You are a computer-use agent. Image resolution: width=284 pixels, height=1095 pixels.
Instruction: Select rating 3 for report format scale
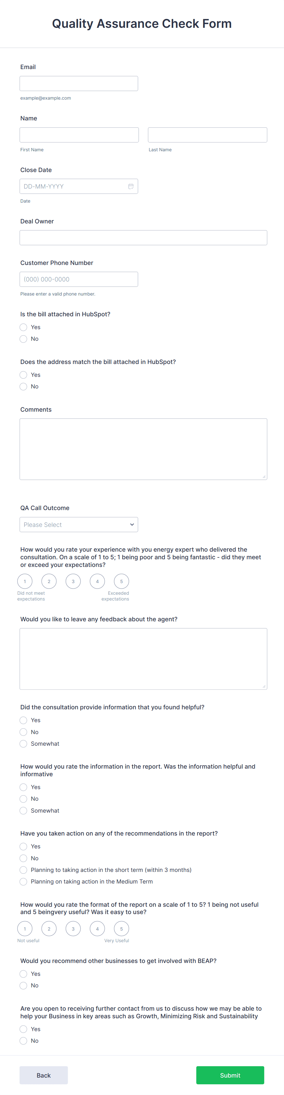click(x=73, y=928)
